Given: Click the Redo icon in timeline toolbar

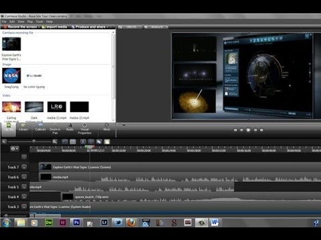Looking at the screenshot, I should click(73, 141).
